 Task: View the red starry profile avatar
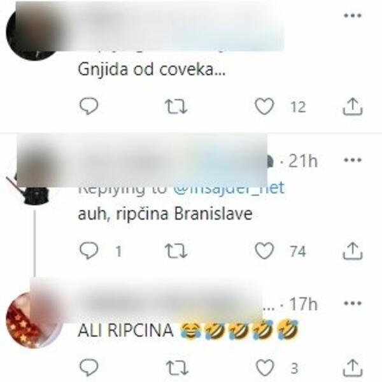tap(34, 320)
